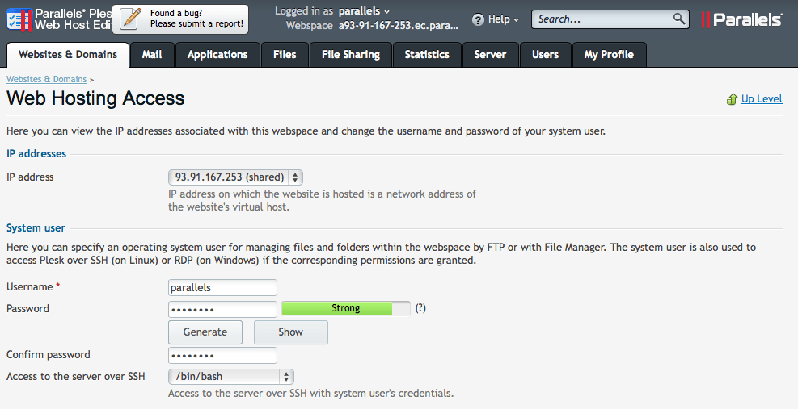Click Websites & Domains breadcrumb link
Screen dimensions: 798x409
coord(46,79)
